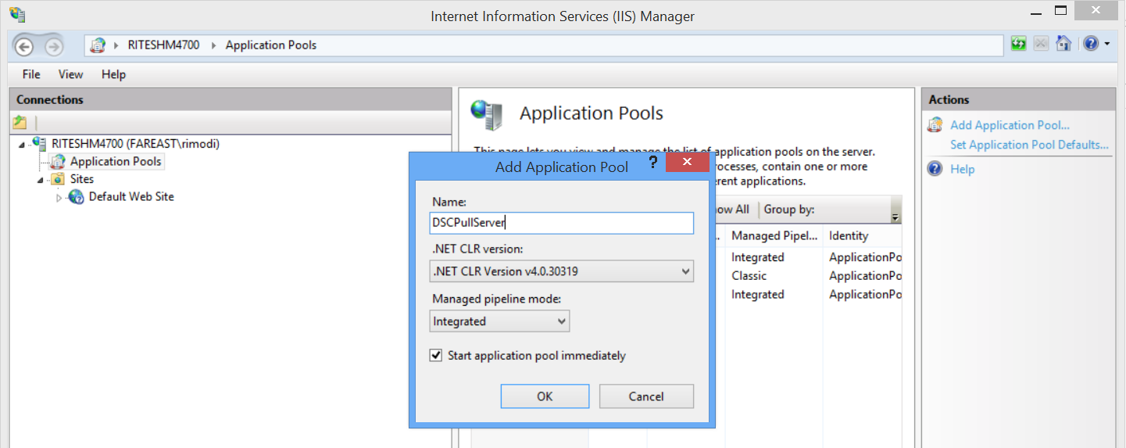Click the Back navigation arrow icon
The height and width of the screenshot is (448, 1126).
tap(24, 46)
